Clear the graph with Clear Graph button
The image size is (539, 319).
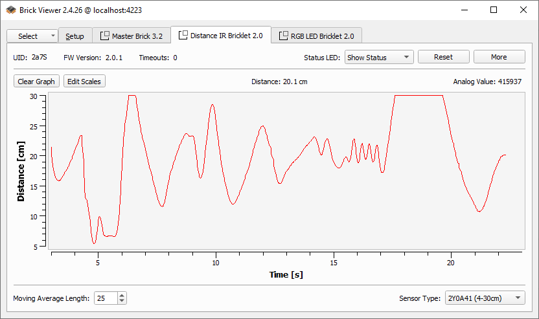(x=36, y=82)
